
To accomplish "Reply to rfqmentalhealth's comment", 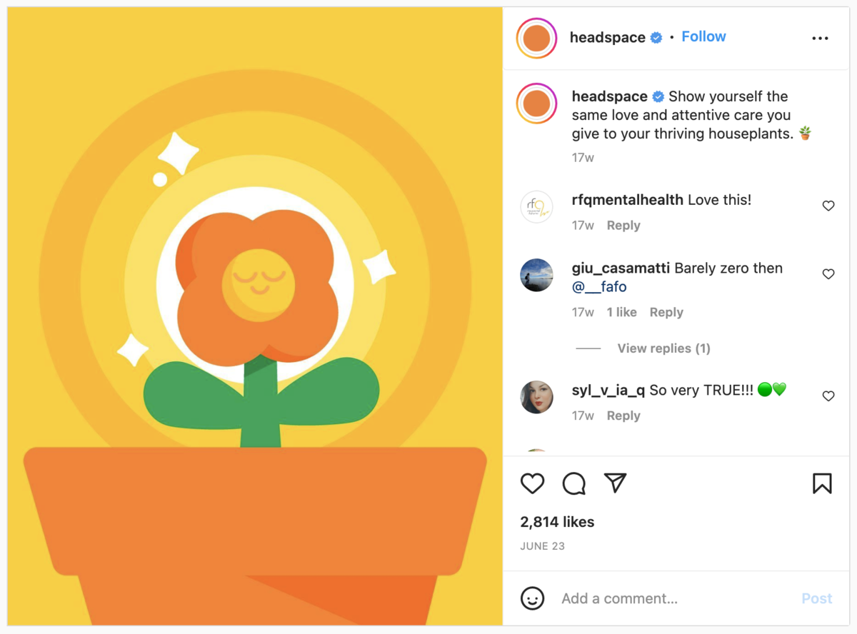I will click(x=623, y=226).
